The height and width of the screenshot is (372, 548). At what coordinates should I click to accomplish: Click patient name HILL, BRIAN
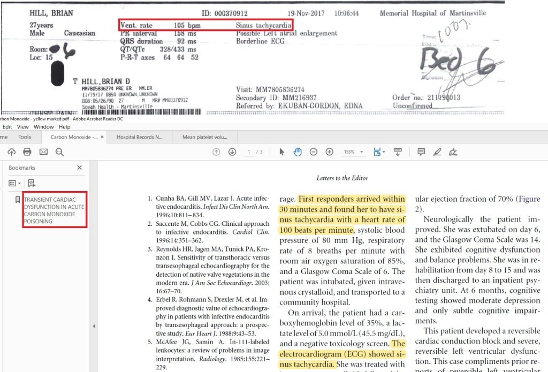pos(51,13)
